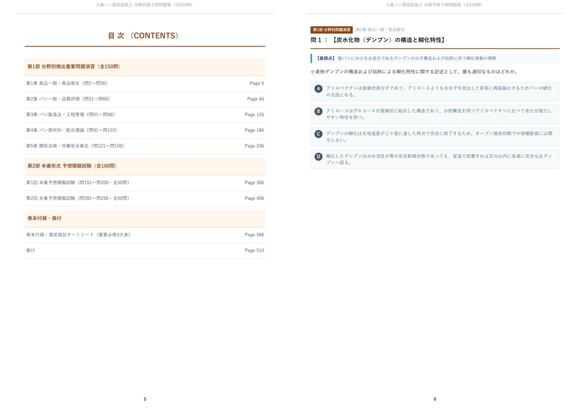580x410 pixels.
Task: Open 巻末付録：直前暗記チートシート entry
Action: [145, 235]
